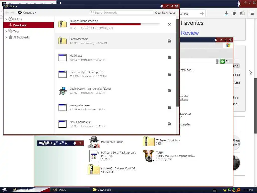The height and width of the screenshot is (193, 257).
Task: Click the browser page vertical scrollbar
Action: click(x=255, y=106)
